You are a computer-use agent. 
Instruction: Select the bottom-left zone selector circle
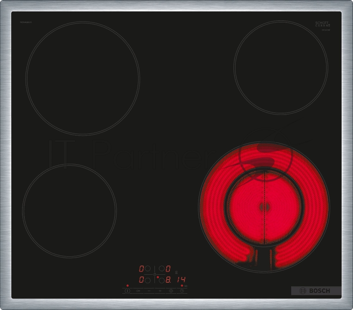(148, 280)
